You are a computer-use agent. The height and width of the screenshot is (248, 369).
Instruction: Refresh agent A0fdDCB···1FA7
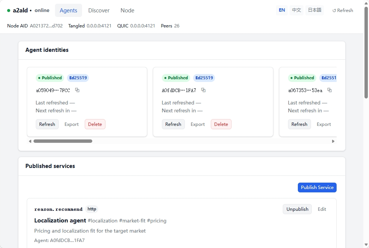tap(173, 124)
